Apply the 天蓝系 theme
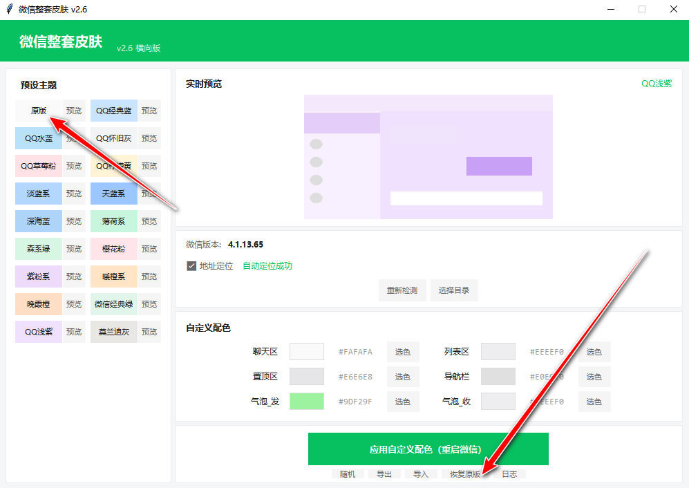 click(114, 194)
